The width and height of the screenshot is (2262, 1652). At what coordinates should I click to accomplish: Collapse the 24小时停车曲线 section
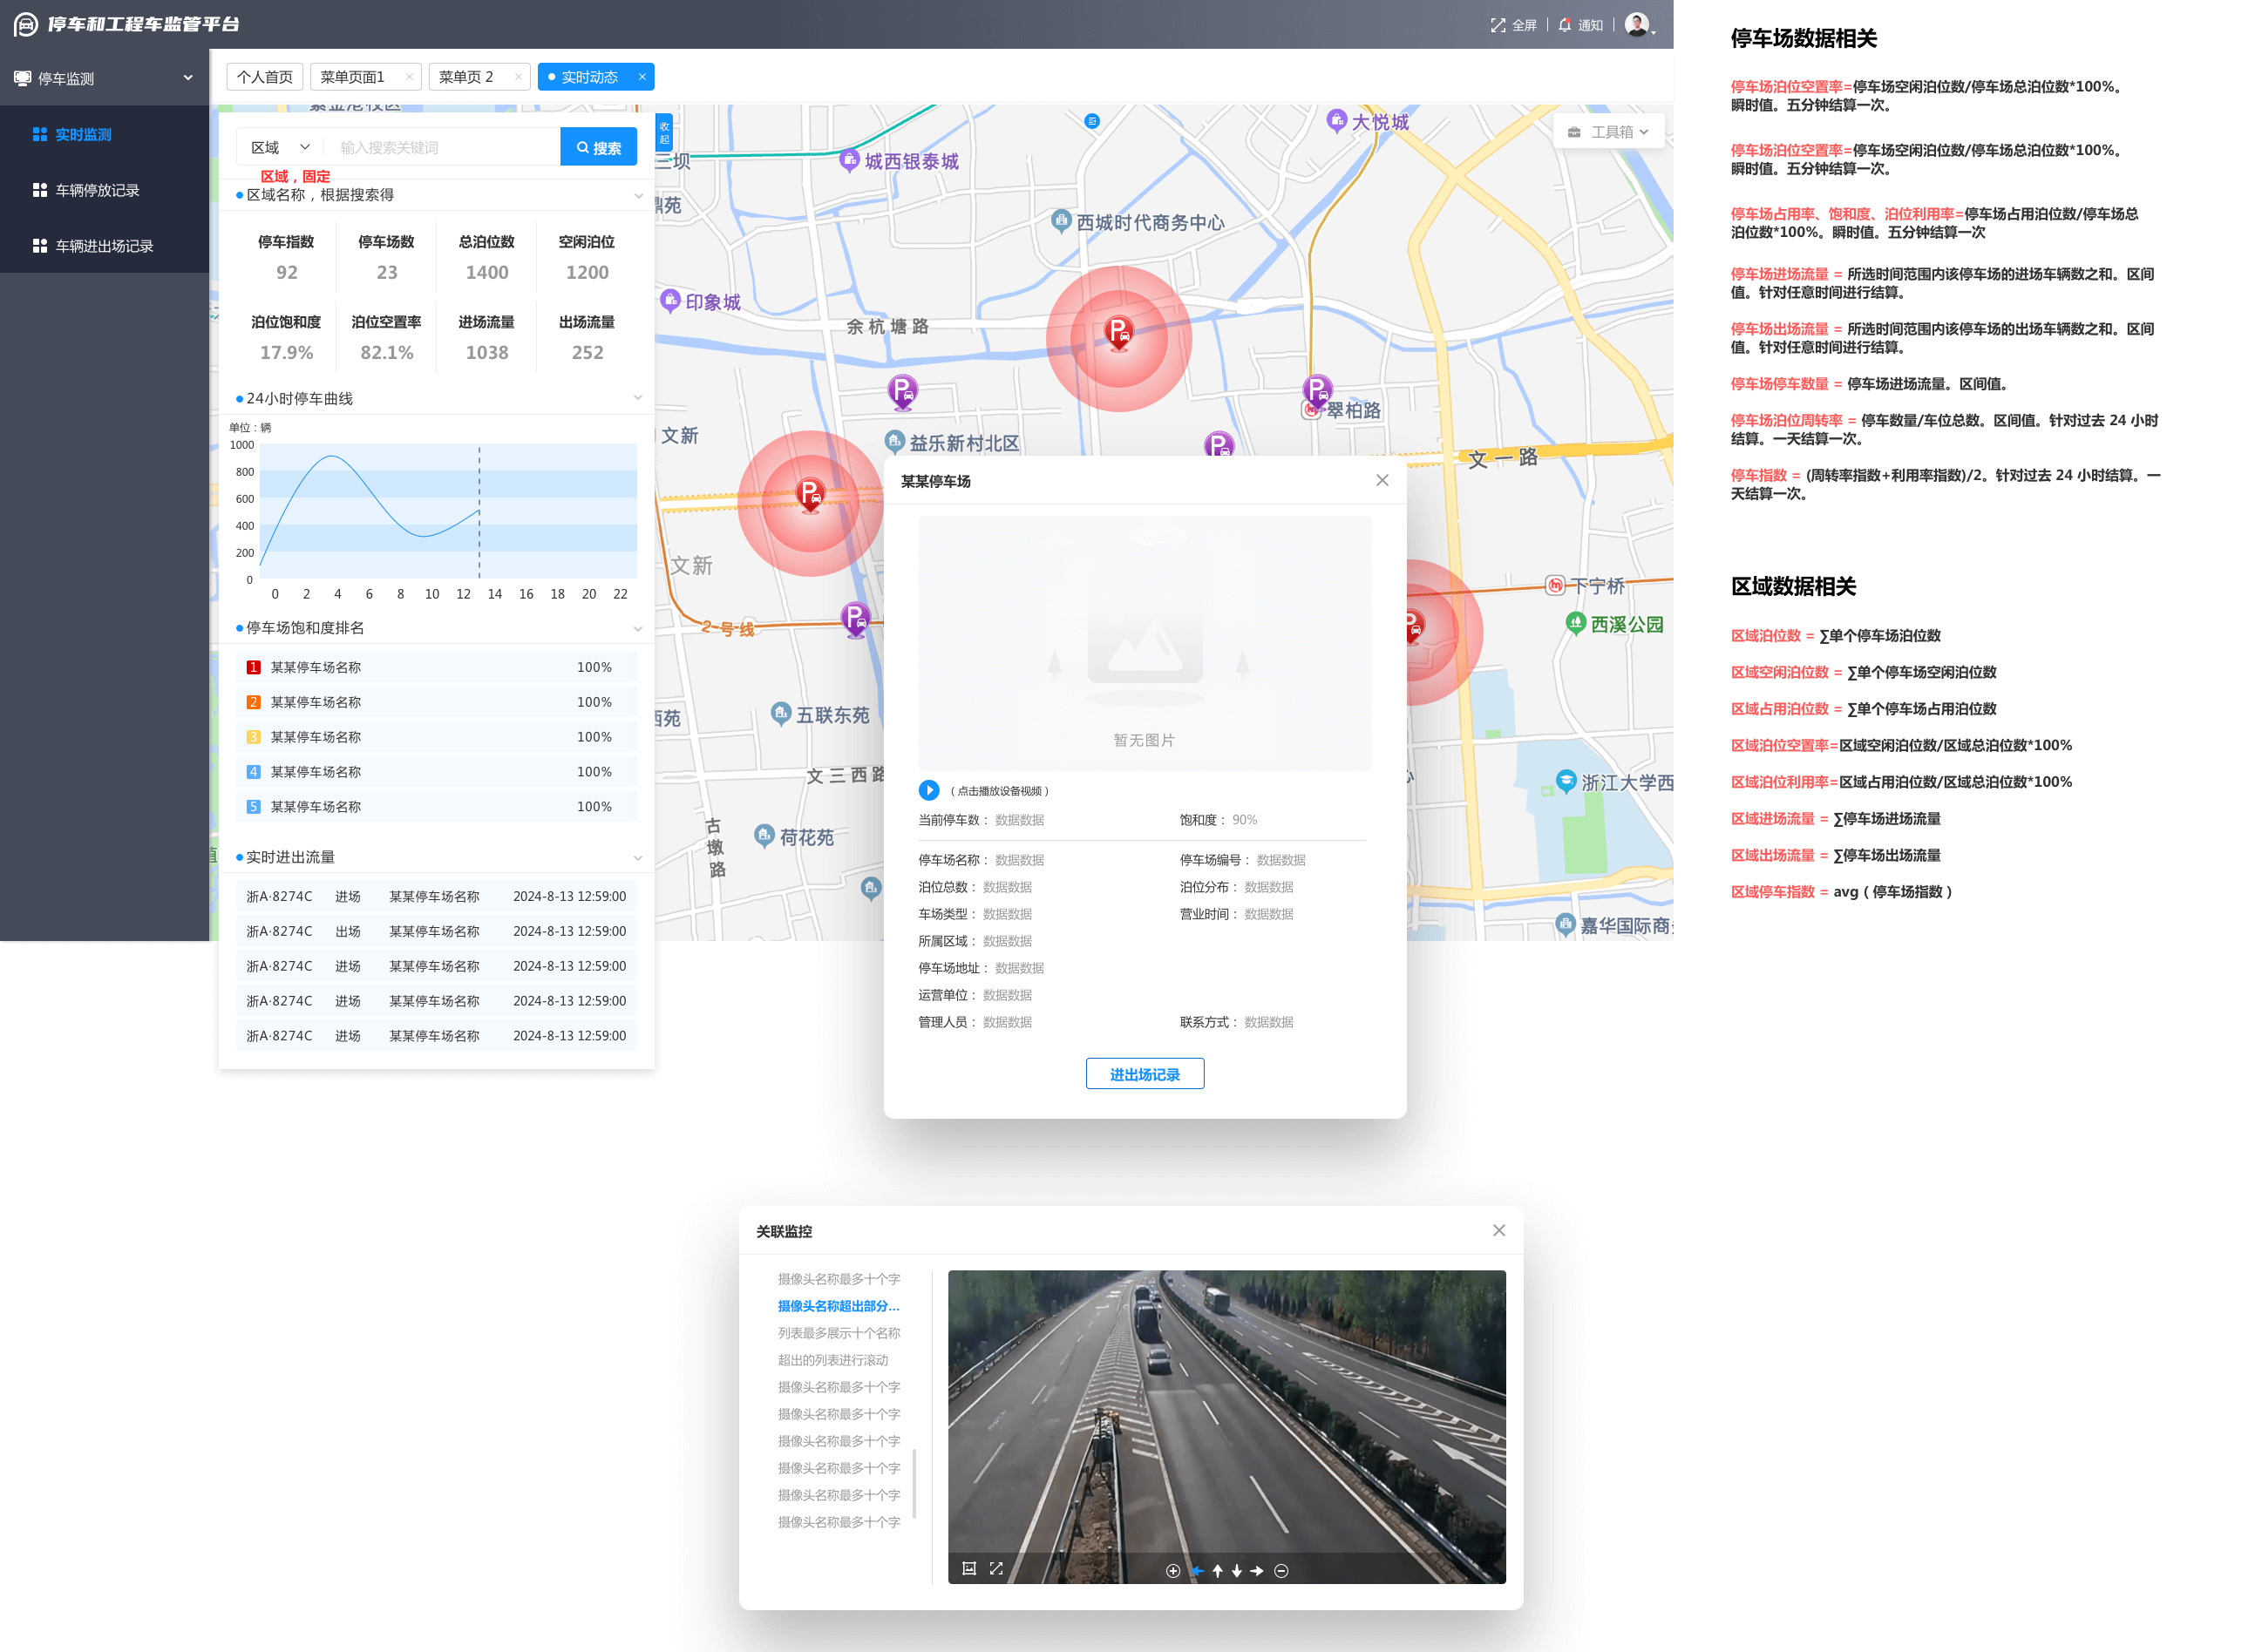click(637, 398)
